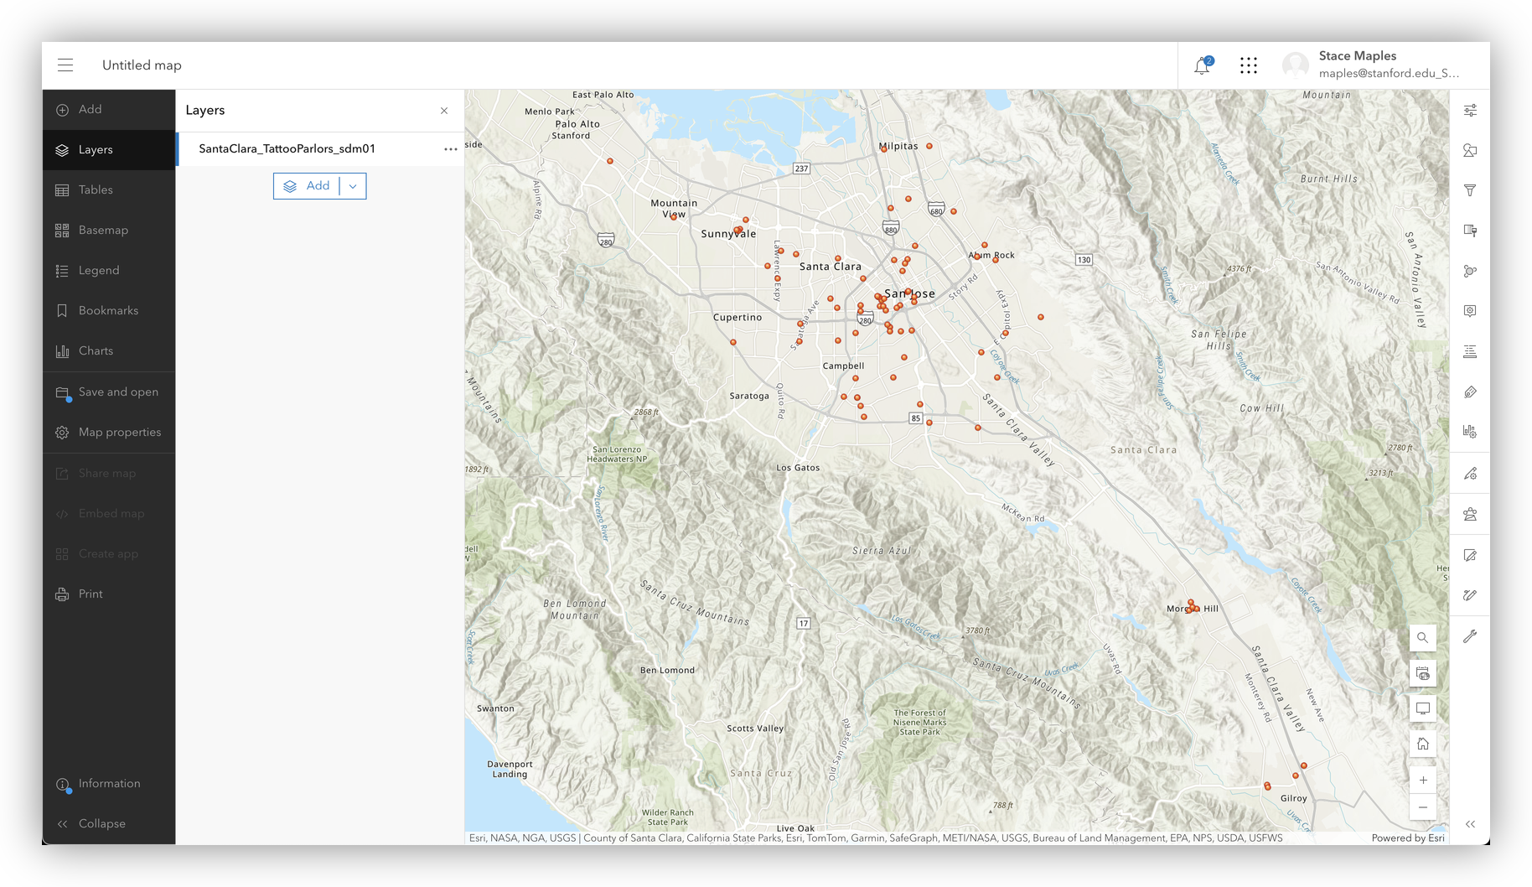1532x887 pixels.
Task: Zoom in on the map
Action: tap(1422, 780)
